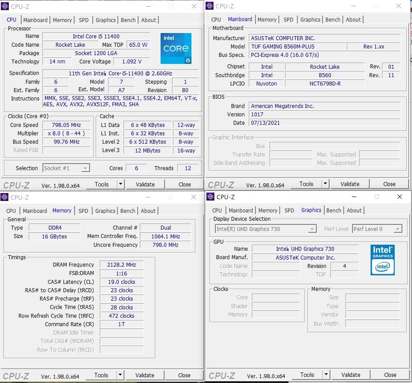
Task: Expand the Tools arrow in the Mainboard window
Action: point(325,184)
